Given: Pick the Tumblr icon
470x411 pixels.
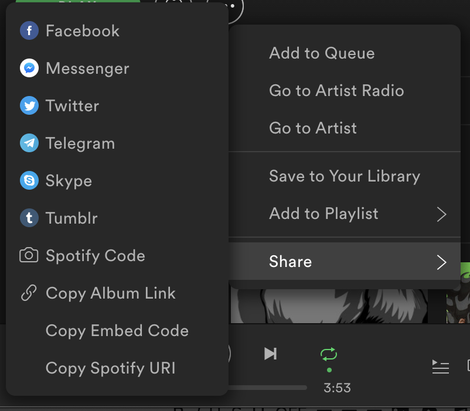Looking at the screenshot, I should click(x=29, y=218).
